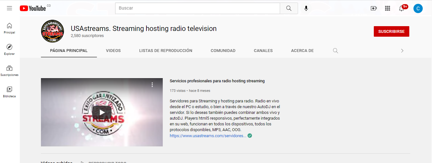The image size is (432, 163).
Task: Click the USAstreams channel avatar
Action: [52, 31]
